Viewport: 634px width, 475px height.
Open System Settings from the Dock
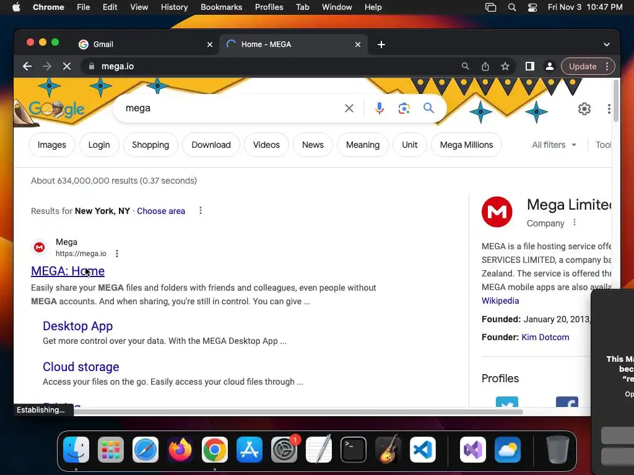284,450
